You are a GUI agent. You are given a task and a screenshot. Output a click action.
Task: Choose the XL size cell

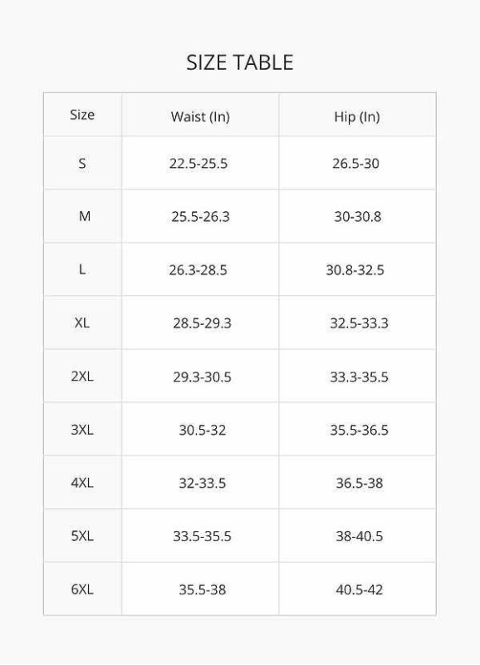[82, 323]
